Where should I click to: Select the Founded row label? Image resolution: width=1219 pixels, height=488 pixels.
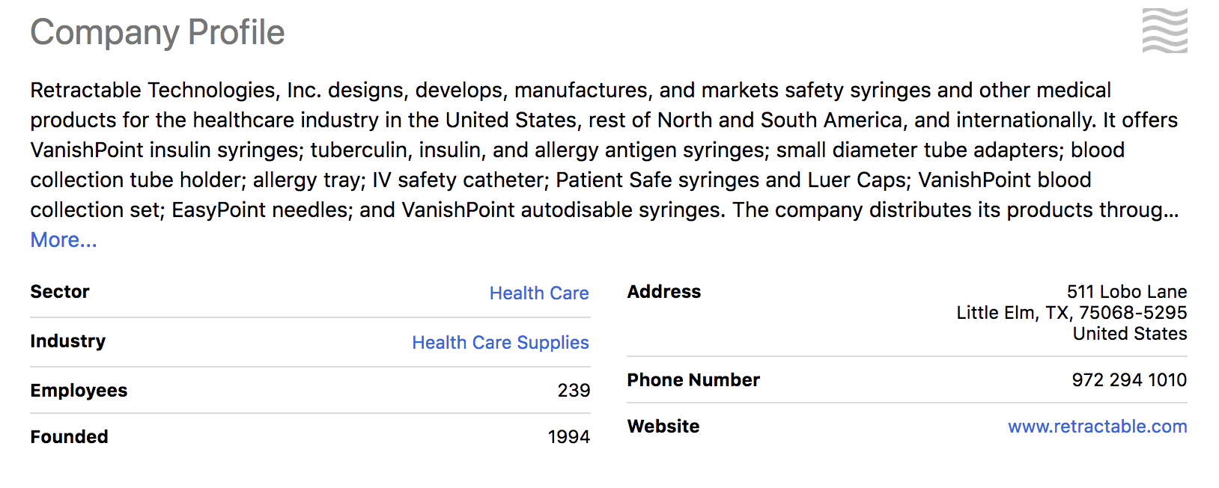tap(69, 437)
